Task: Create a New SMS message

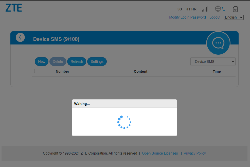Action: pyautogui.click(x=41, y=62)
